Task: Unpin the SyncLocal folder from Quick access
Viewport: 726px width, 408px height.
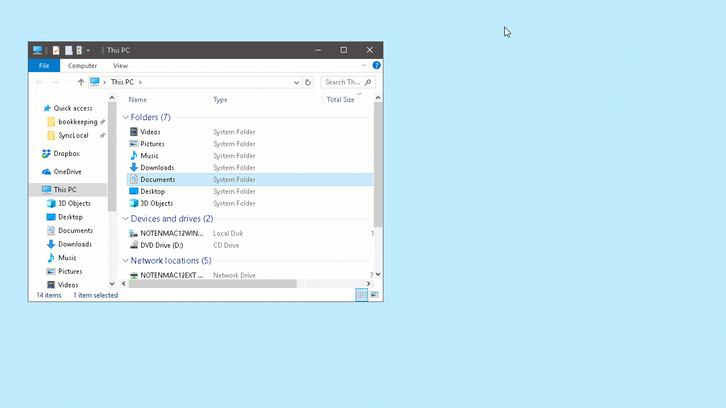Action: 102,135
